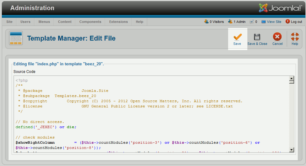Click inside the source code editor
Viewport: 306px width, 166px height.
coord(151,114)
